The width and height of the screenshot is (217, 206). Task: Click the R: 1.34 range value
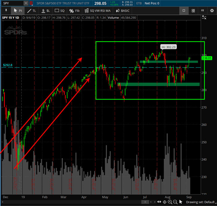pos(101,18)
